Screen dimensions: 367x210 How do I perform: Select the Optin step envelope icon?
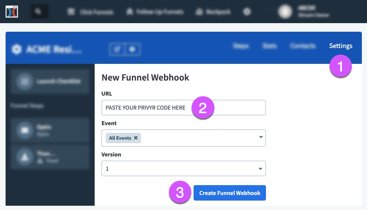tap(25, 130)
